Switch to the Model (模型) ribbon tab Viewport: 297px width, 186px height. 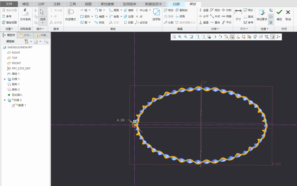tap(26, 4)
